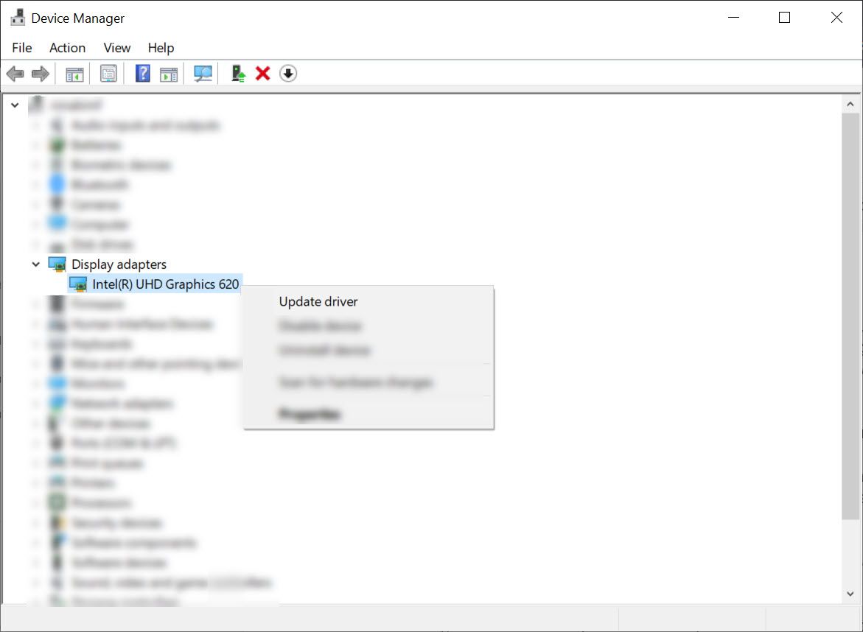Select Intel(R) UHD Graphics 620 device
This screenshot has height=632, width=863.
(x=165, y=284)
